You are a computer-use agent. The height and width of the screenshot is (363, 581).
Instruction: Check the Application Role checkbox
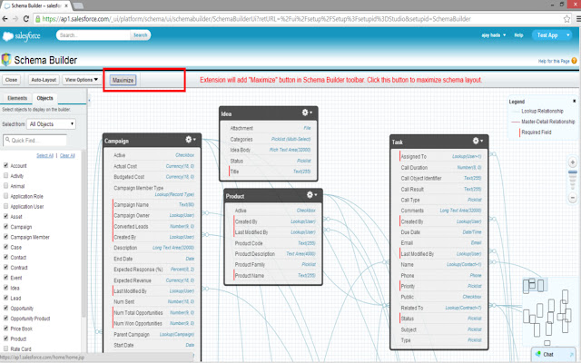6,196
